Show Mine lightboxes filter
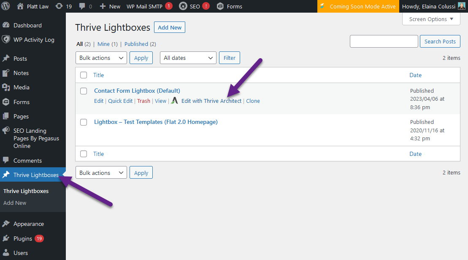 pyautogui.click(x=103, y=44)
